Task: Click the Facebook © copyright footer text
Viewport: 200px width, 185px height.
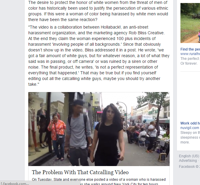Action: (189, 167)
